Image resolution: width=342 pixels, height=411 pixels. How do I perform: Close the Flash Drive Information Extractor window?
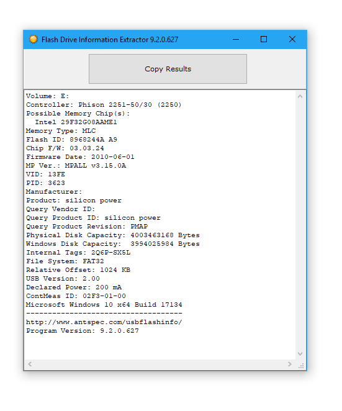[x=292, y=39]
